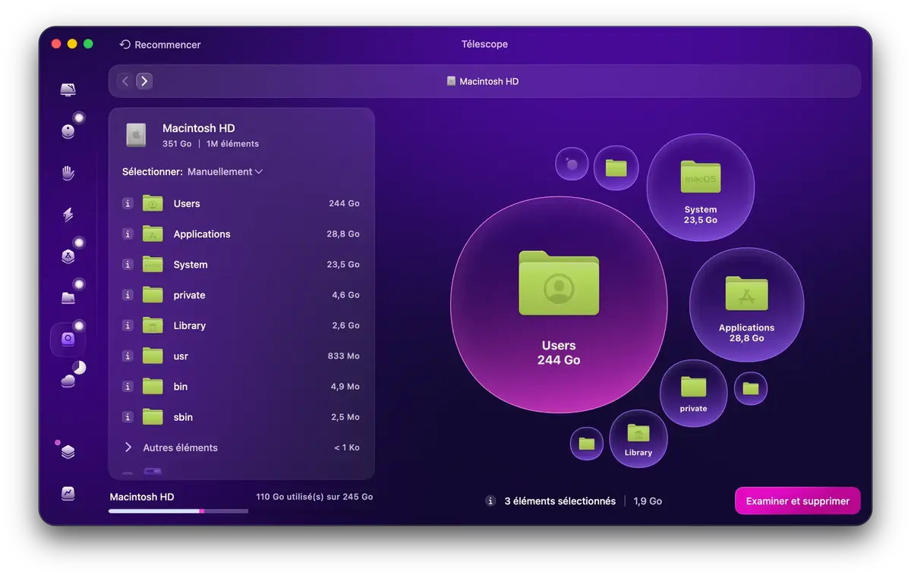Click info icon beside 3 éléments sélectionnés

coord(490,501)
